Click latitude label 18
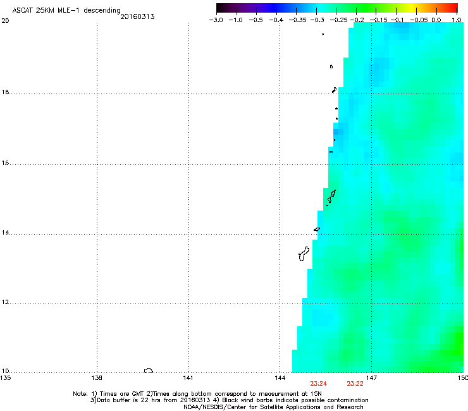 pos(5,92)
